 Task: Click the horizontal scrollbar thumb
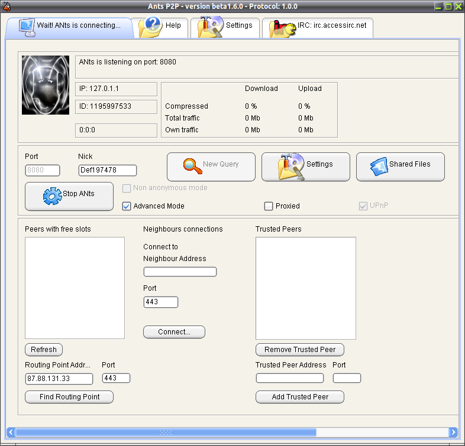166,432
